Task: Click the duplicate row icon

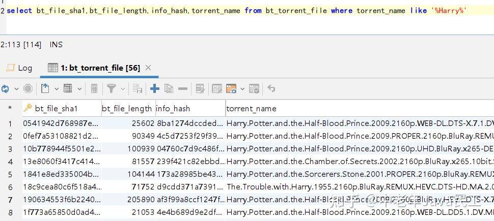Action: [169, 89]
